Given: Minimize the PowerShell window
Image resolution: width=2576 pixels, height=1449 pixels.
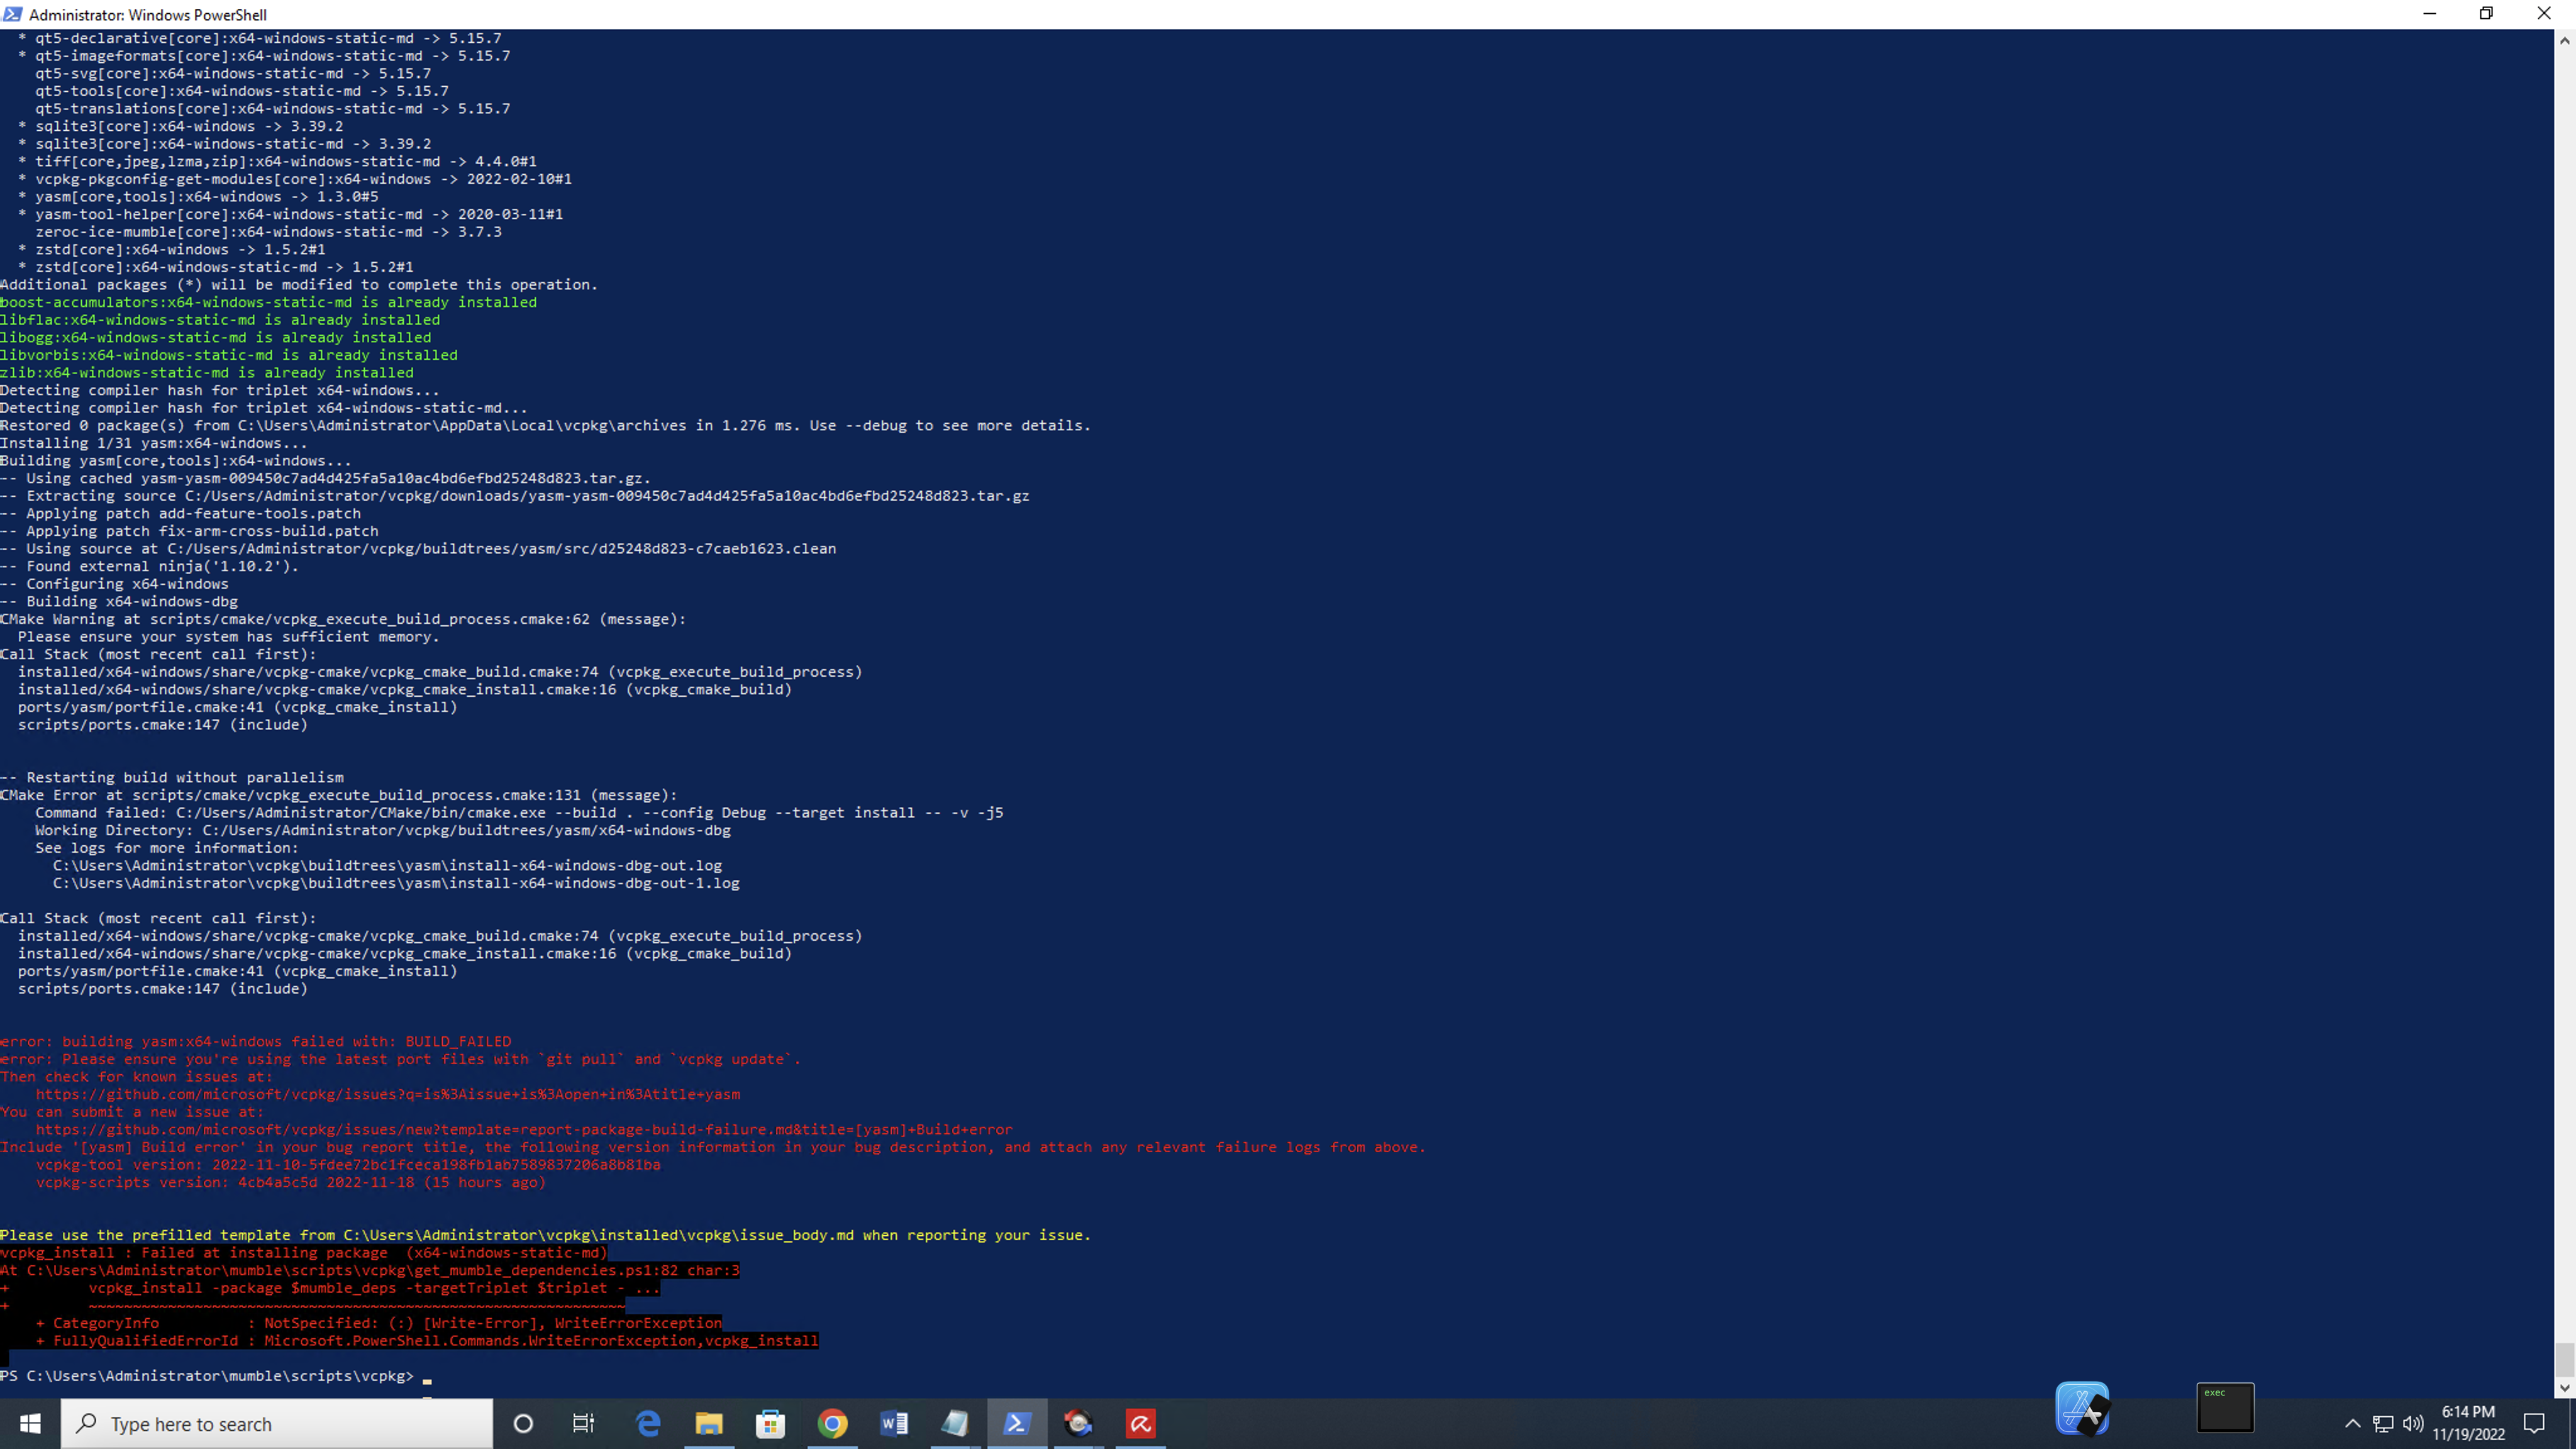Looking at the screenshot, I should (x=2430, y=14).
